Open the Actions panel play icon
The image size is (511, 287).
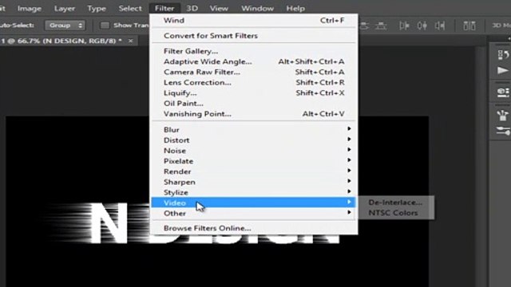click(x=503, y=70)
